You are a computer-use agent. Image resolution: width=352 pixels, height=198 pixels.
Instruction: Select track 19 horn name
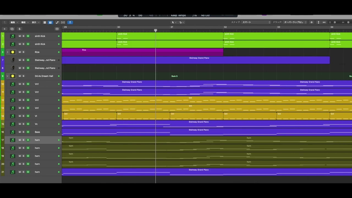(37, 156)
